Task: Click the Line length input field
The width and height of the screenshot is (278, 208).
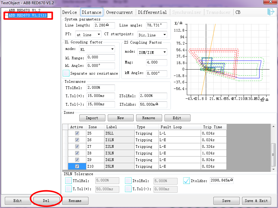Action: [104, 26]
